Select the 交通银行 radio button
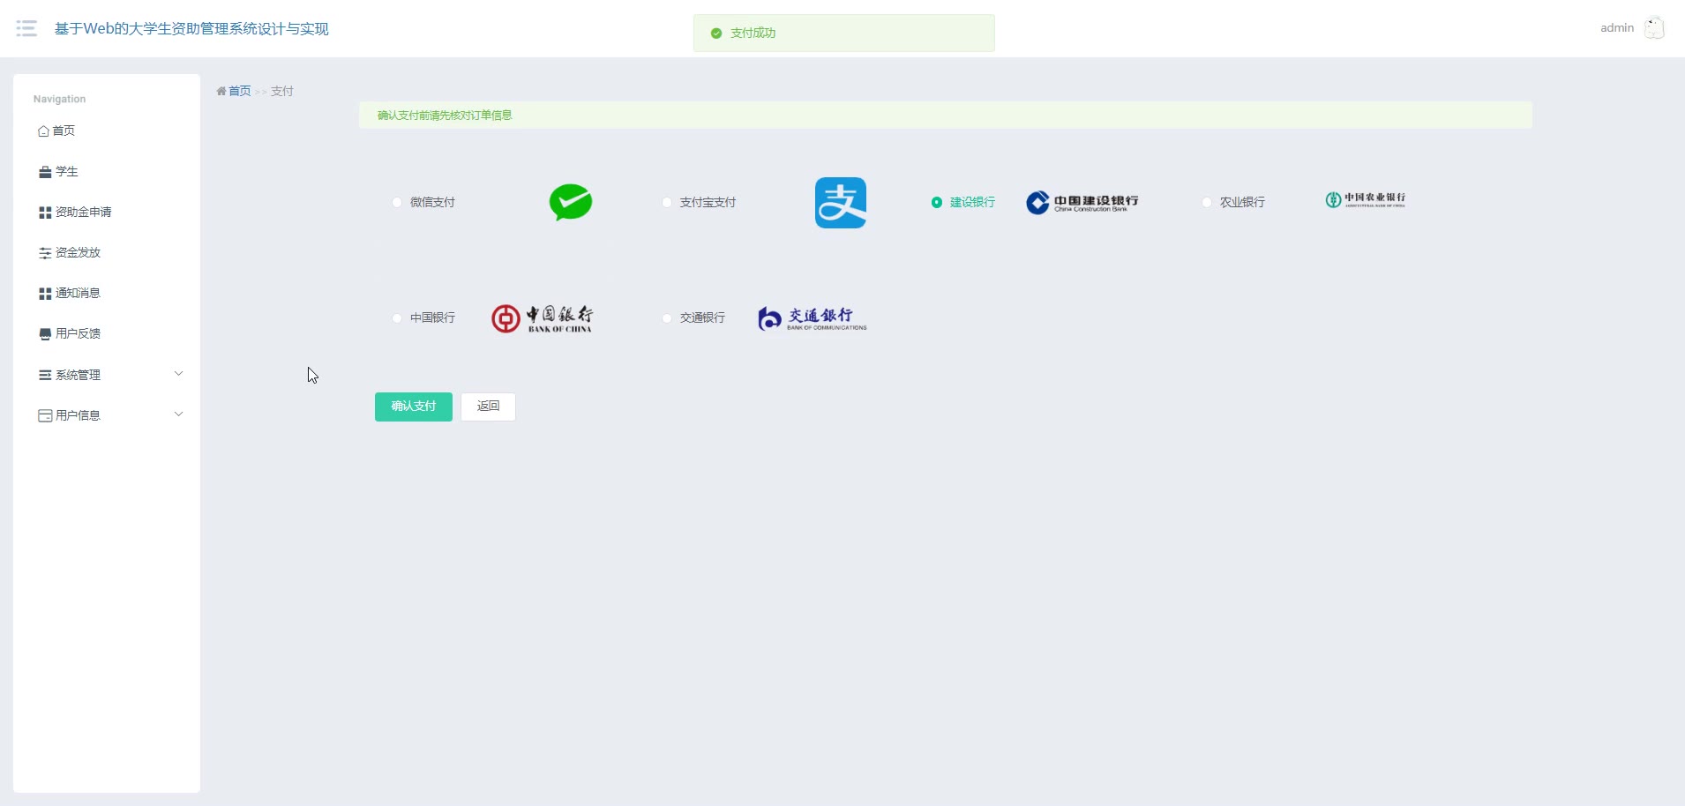This screenshot has width=1685, height=806. 667,317
